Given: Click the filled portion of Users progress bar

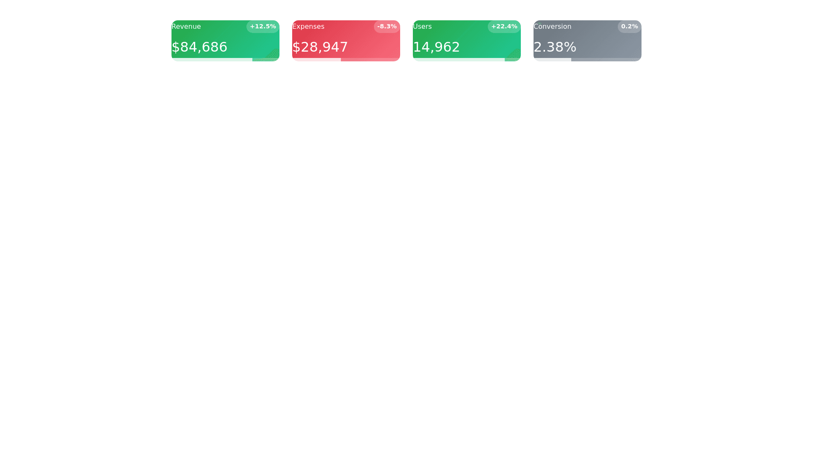Looking at the screenshot, I should [x=459, y=60].
